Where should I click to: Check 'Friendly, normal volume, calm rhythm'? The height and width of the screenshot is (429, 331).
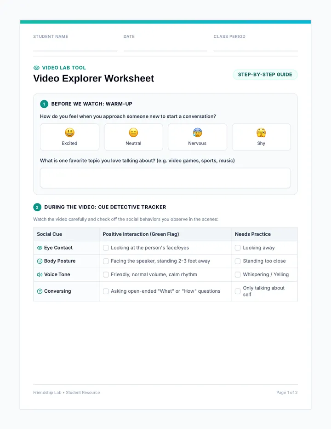(106, 274)
